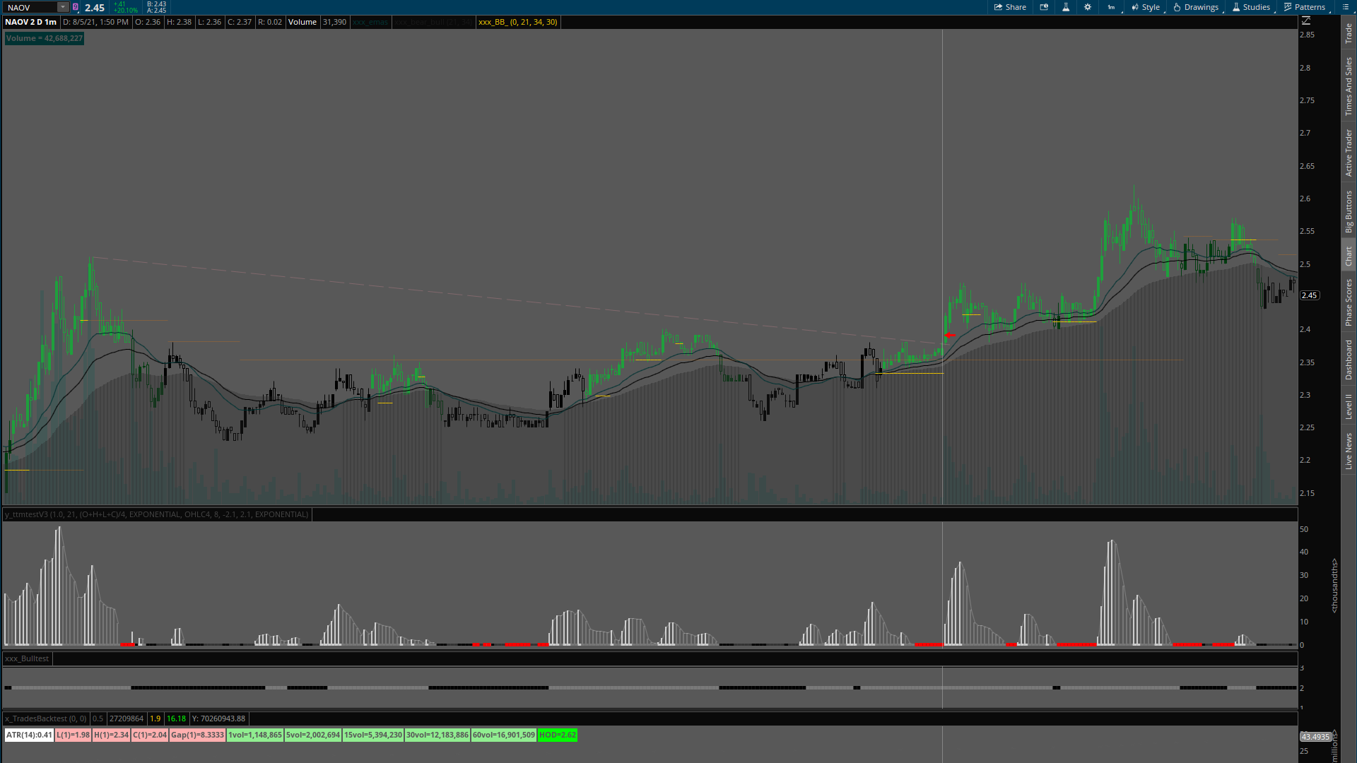
Task: Open chart settings gear icon
Action: point(1088,7)
